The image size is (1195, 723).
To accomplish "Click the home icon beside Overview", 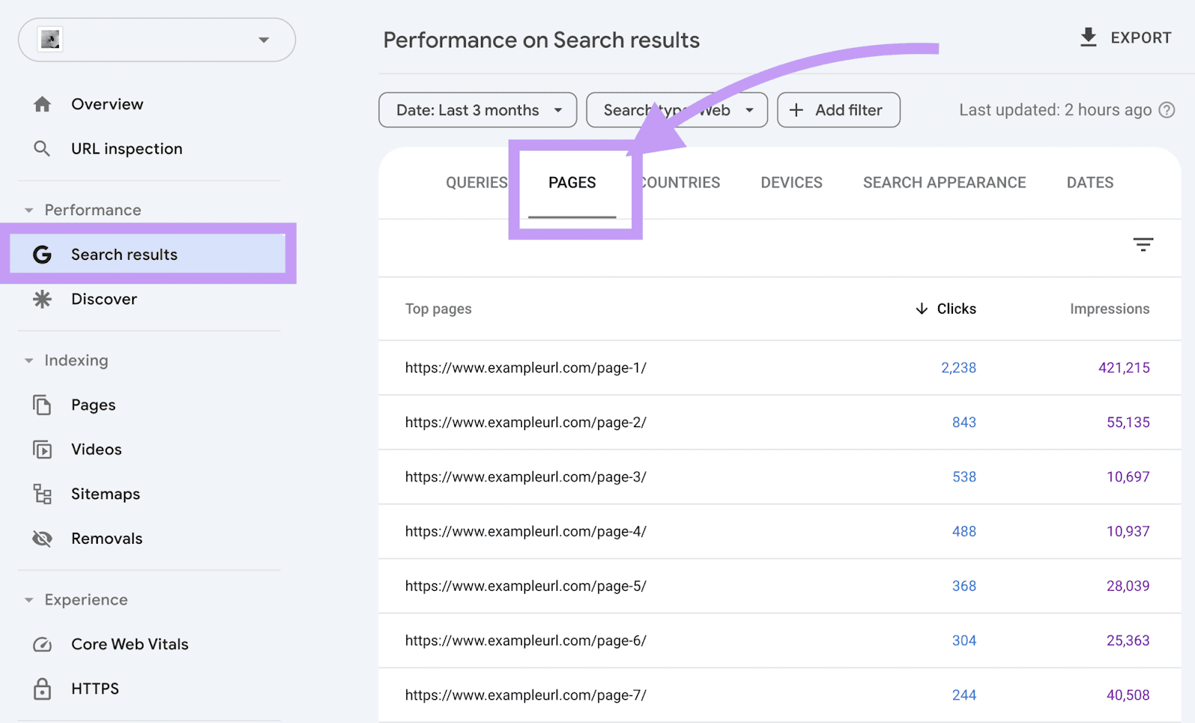I will (x=43, y=104).
